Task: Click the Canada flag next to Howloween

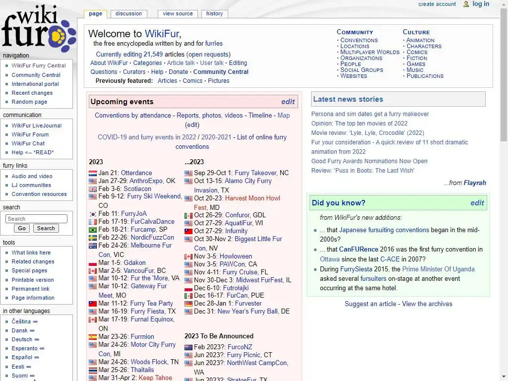Action: (188, 256)
